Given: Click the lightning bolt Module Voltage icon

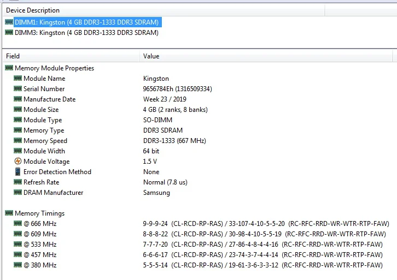Looking at the screenshot, I should (17, 161).
